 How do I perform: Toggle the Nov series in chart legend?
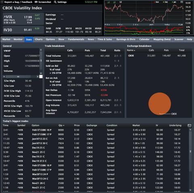pyautogui.click(x=156, y=2)
